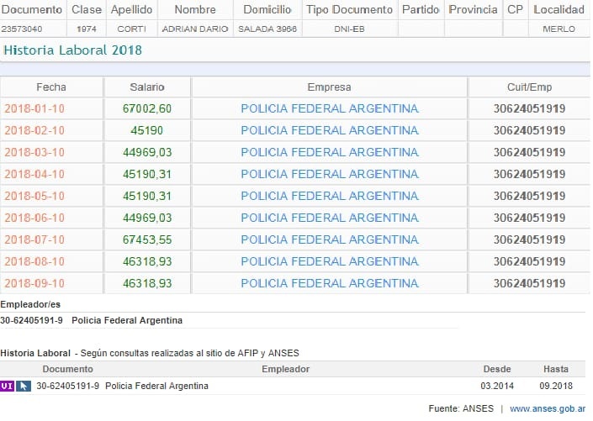
Task: Click the Empleador header in bottom table
Action: click(285, 369)
